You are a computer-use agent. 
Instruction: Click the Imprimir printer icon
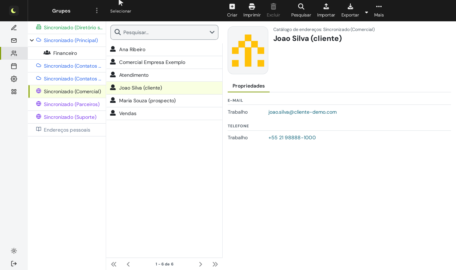point(252,7)
